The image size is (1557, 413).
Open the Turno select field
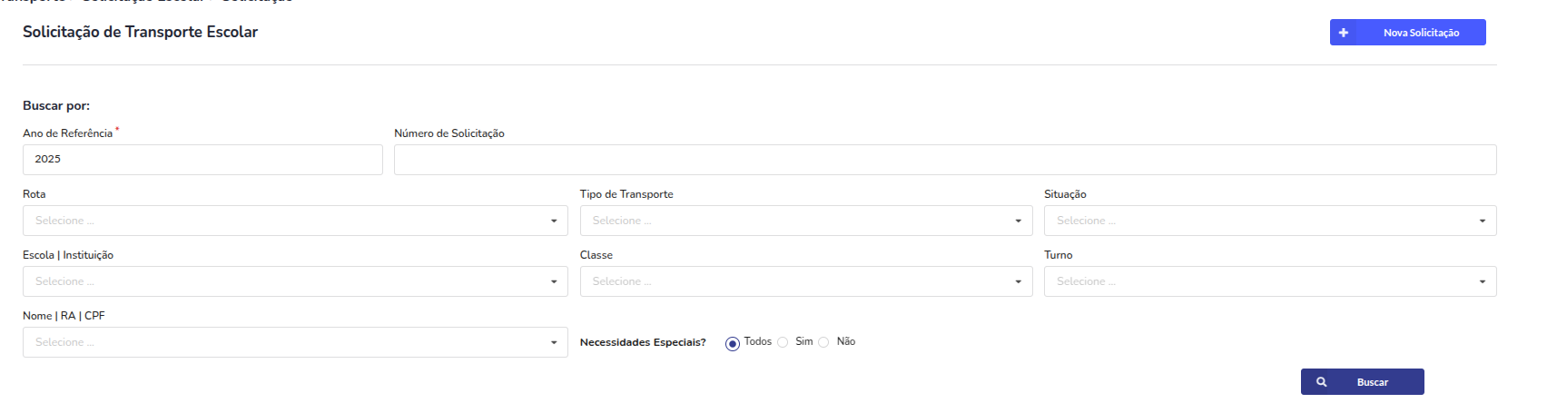[x=1270, y=281]
